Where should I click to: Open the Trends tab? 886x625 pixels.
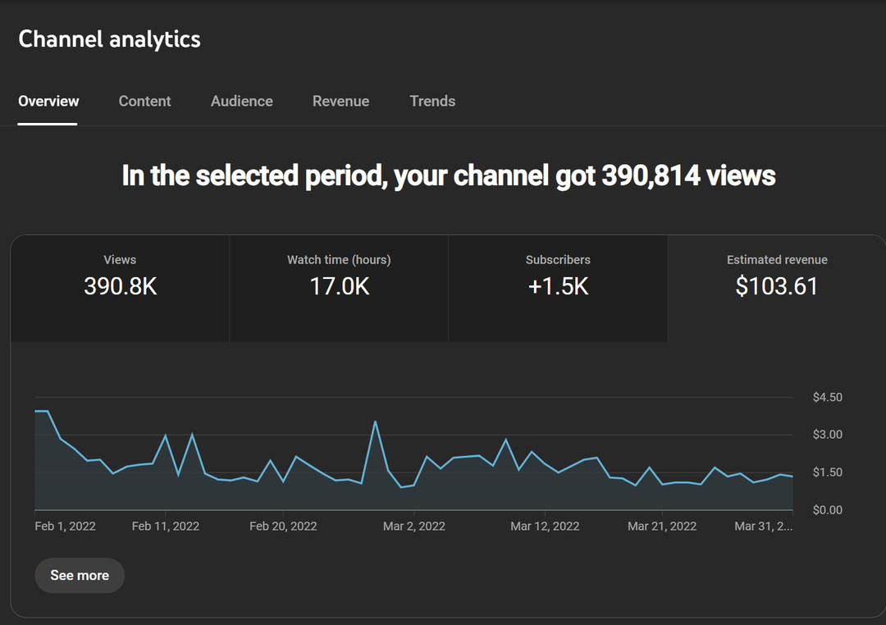(432, 101)
